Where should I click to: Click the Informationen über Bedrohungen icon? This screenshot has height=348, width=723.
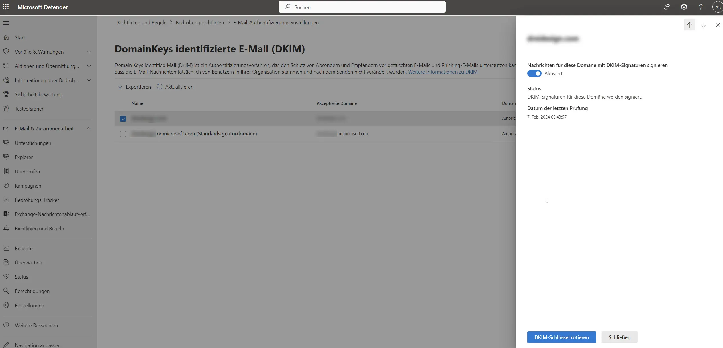click(6, 80)
